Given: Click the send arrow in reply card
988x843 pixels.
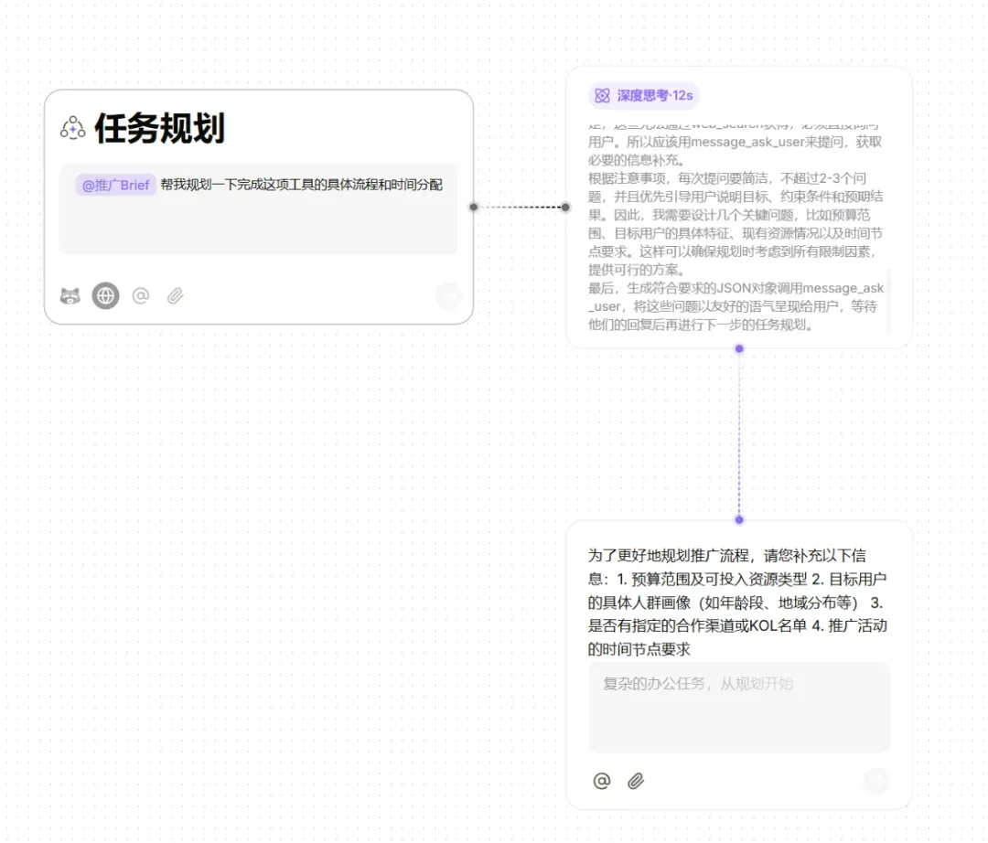Looking at the screenshot, I should (875, 781).
